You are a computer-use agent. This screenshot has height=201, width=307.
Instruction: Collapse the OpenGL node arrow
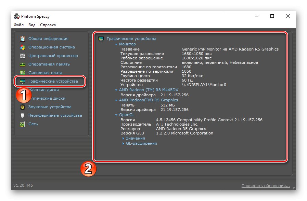pos(116,115)
